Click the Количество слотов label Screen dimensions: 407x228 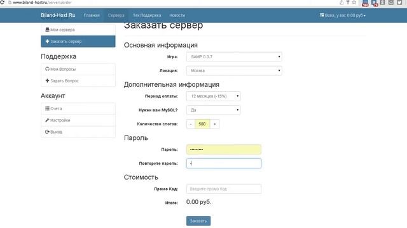point(157,124)
